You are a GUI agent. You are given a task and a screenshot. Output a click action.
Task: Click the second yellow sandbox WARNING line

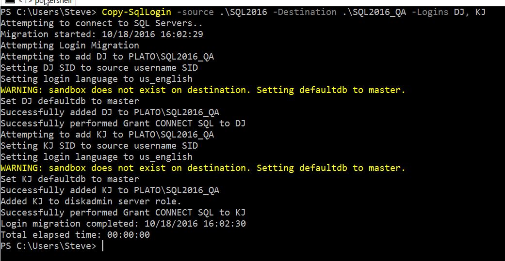click(203, 168)
